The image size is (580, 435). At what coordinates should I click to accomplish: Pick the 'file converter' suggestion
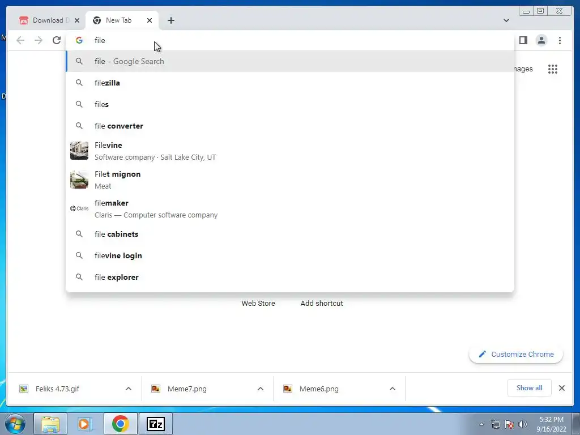click(290, 126)
